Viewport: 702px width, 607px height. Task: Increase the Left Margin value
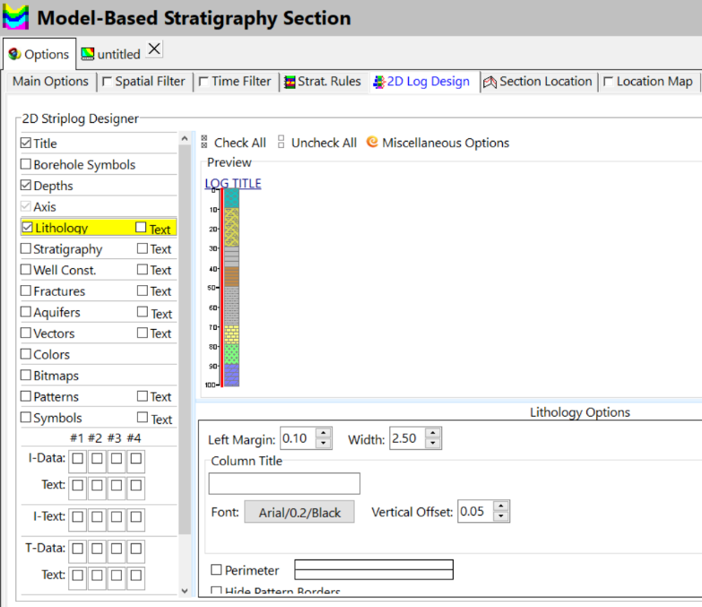324,434
